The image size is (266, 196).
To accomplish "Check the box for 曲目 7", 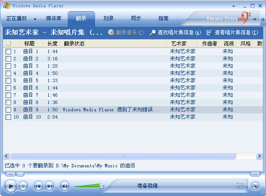I will tap(8, 95).
